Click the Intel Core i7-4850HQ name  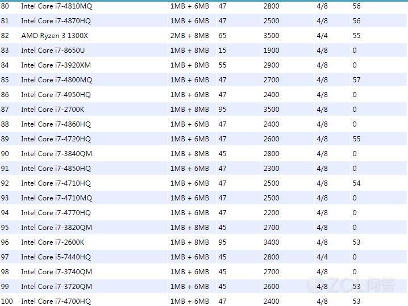56,169
